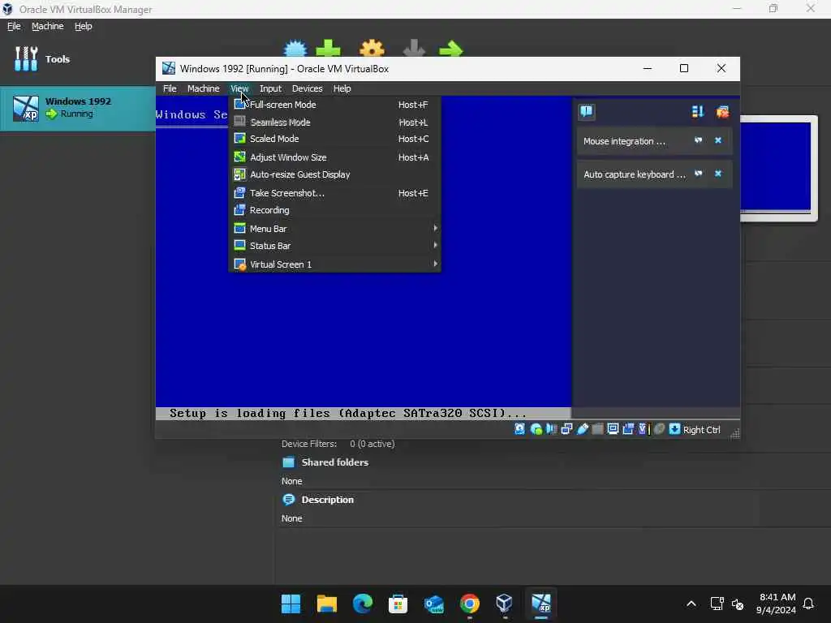Expand the Status Bar submenu
This screenshot has height=623, width=831.
(334, 246)
